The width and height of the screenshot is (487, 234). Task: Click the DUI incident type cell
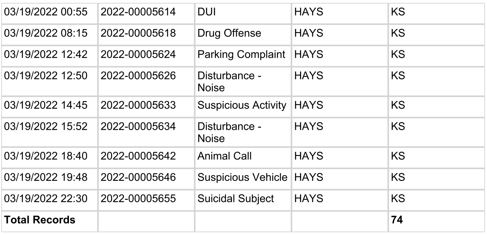coord(204,14)
